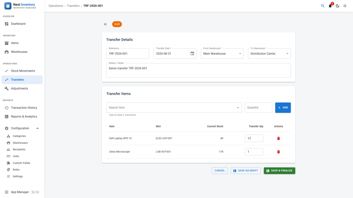Open Custom Fields configuration
The image size is (353, 198).
coord(22,163)
